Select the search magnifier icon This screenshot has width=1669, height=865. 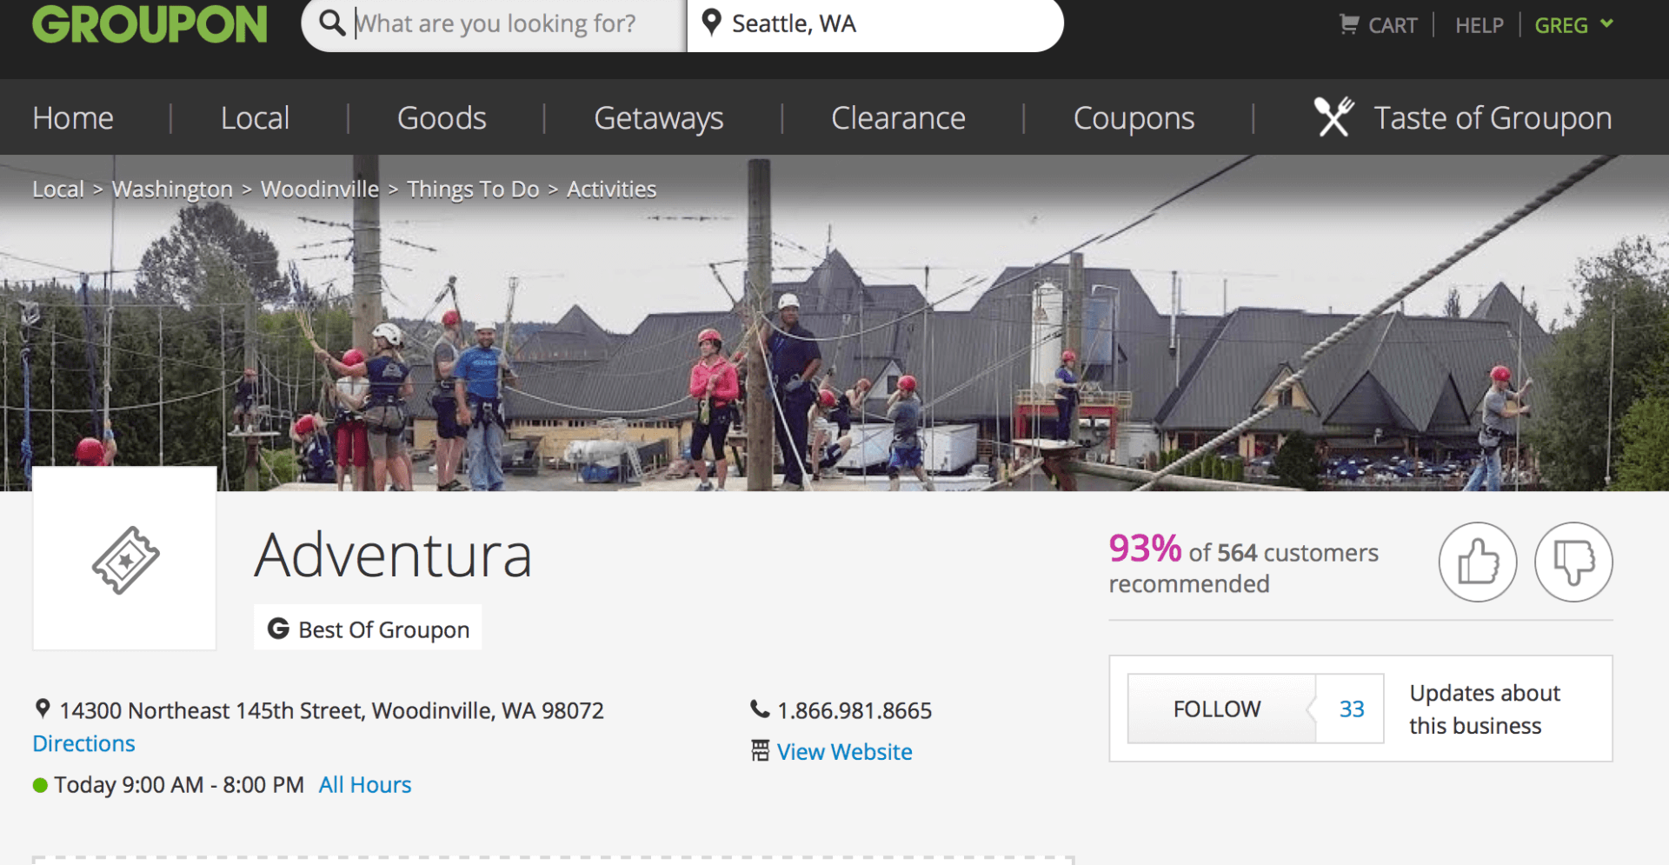331,23
